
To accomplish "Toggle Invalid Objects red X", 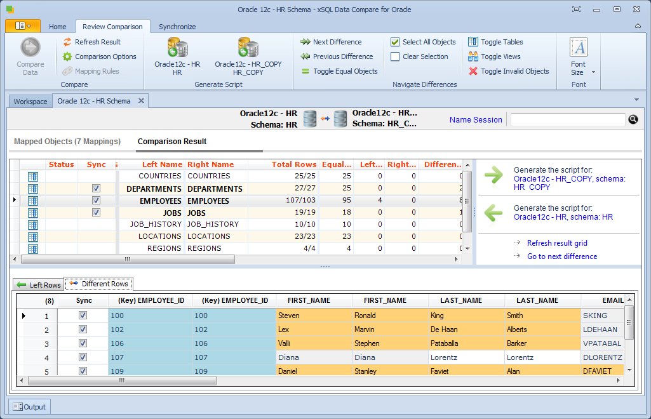I will (x=473, y=71).
